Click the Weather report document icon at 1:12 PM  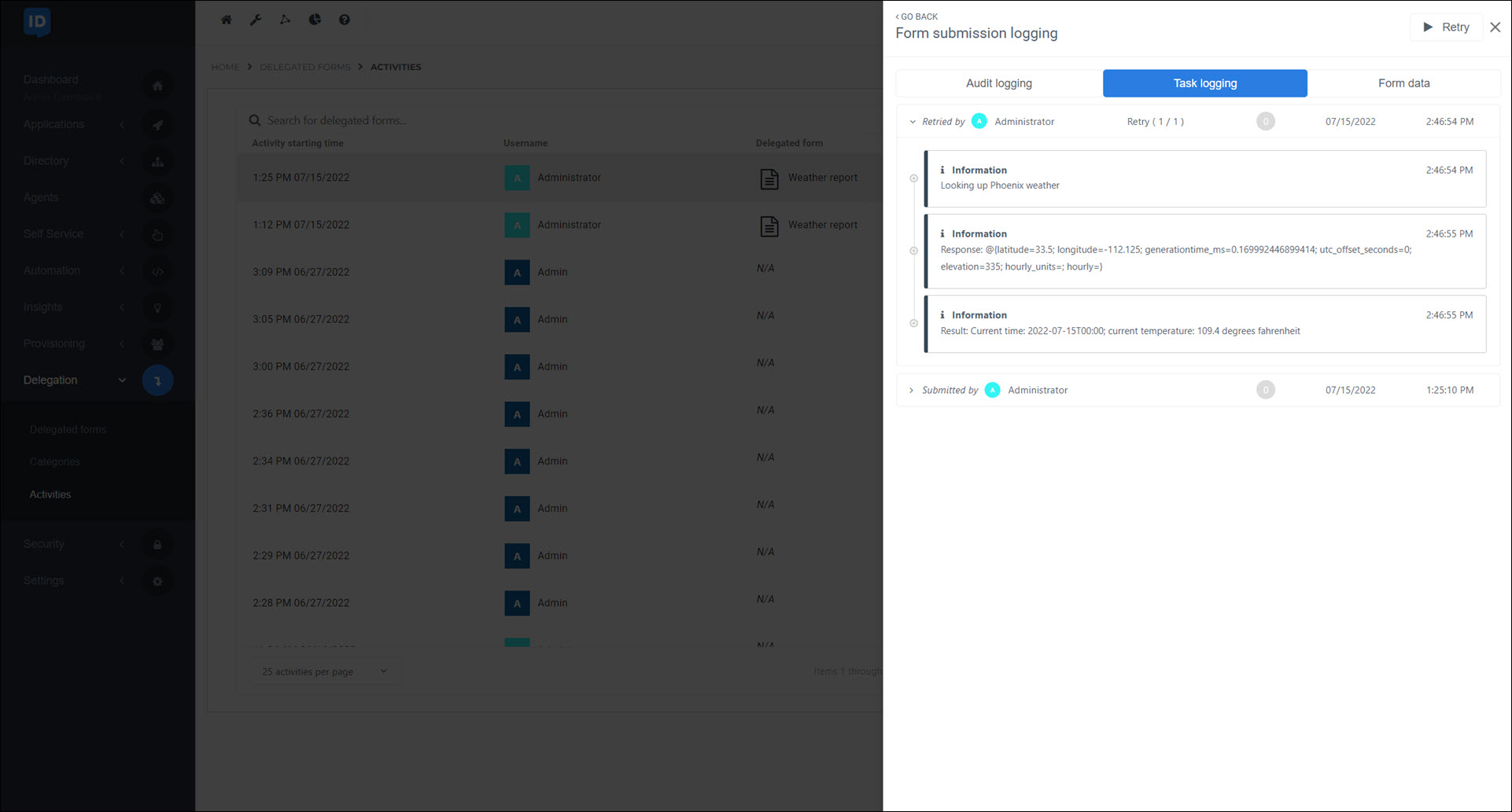coord(769,226)
